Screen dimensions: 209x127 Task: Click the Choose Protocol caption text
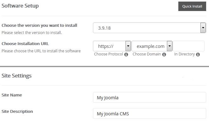[108, 54]
